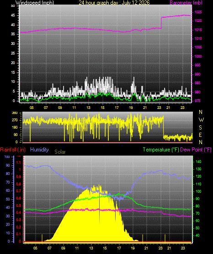Click the 985 barometer scale value
This screenshot has width=213, height=254.
pyautogui.click(x=197, y=83)
